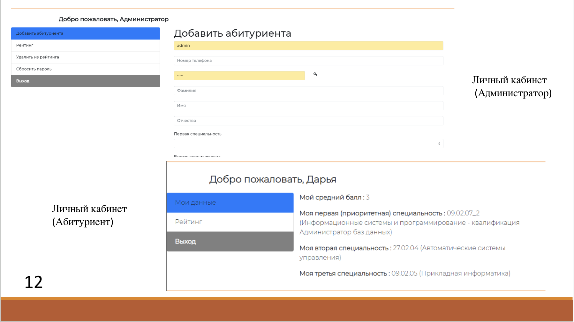
Task: Click the key icon beside the password field
Action: click(x=315, y=74)
